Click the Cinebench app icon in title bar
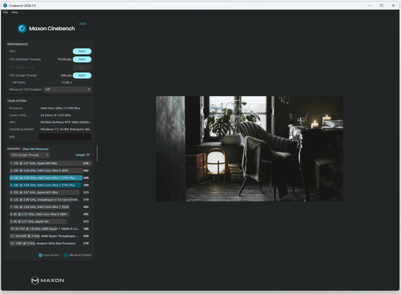Image resolution: width=401 pixels, height=294 pixels. (5, 5)
